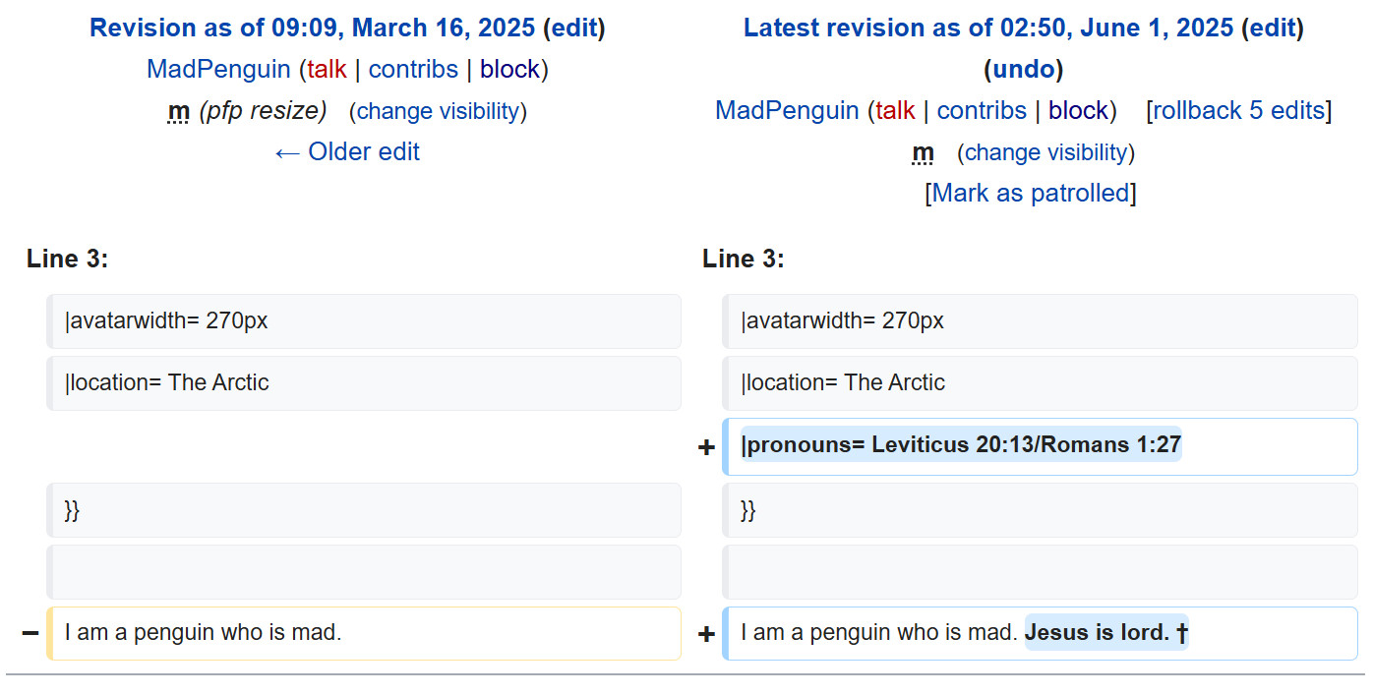Click the minus marker beside the removed line

point(30,632)
